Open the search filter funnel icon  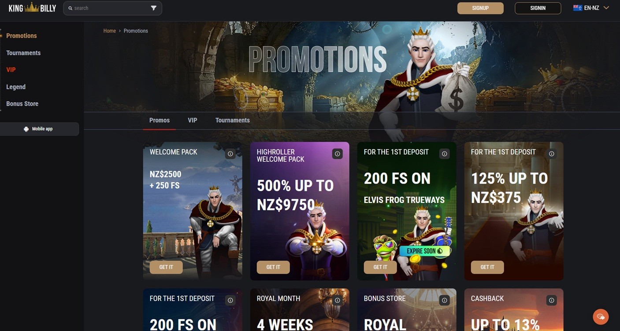[153, 8]
